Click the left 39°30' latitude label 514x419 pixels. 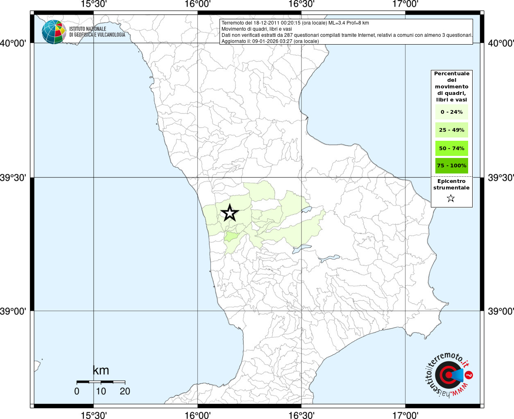click(x=13, y=178)
